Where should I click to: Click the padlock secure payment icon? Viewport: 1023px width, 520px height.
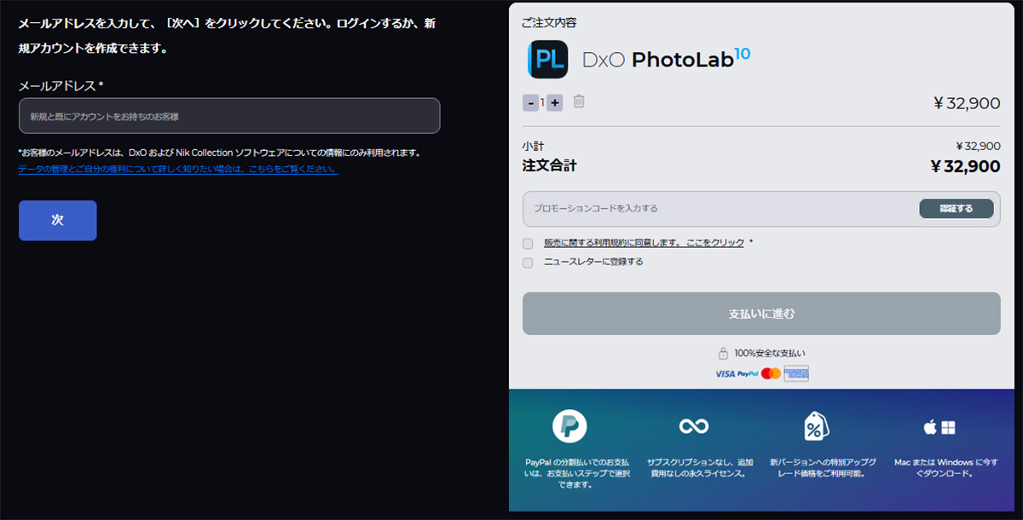(723, 353)
